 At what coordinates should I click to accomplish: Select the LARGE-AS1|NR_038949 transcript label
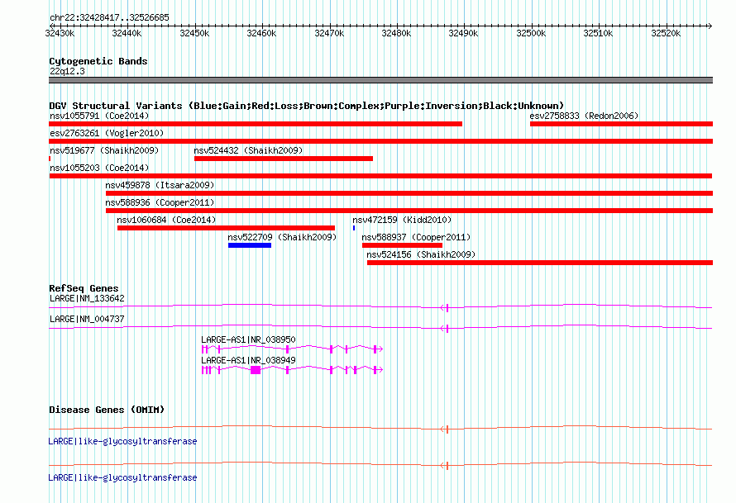click(248, 360)
